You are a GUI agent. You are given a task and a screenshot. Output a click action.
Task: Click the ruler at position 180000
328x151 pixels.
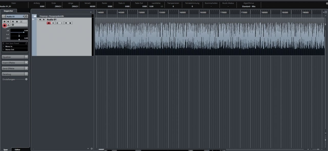point(264,12)
